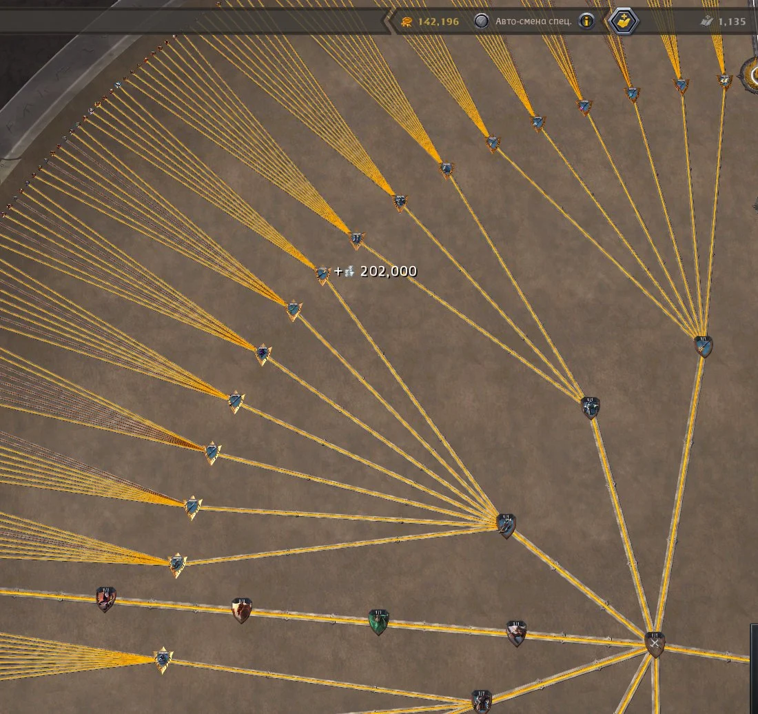Select the dark shield hub at the bottom edge
This screenshot has height=714, width=758.
481,702
